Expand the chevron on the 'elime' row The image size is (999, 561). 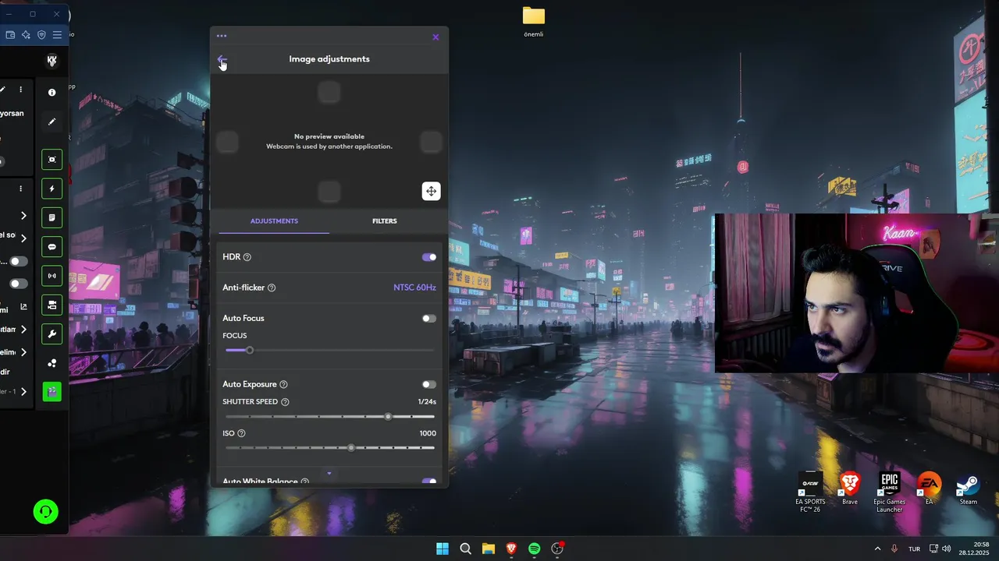click(23, 352)
